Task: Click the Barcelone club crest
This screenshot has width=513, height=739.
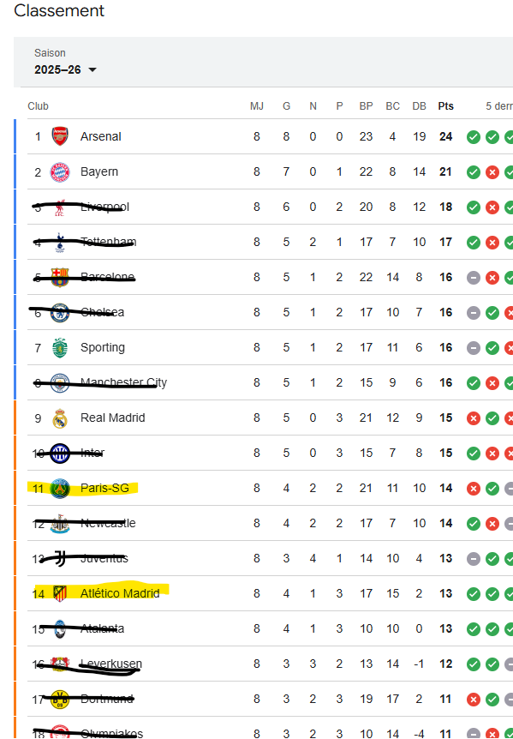Action: [x=60, y=278]
